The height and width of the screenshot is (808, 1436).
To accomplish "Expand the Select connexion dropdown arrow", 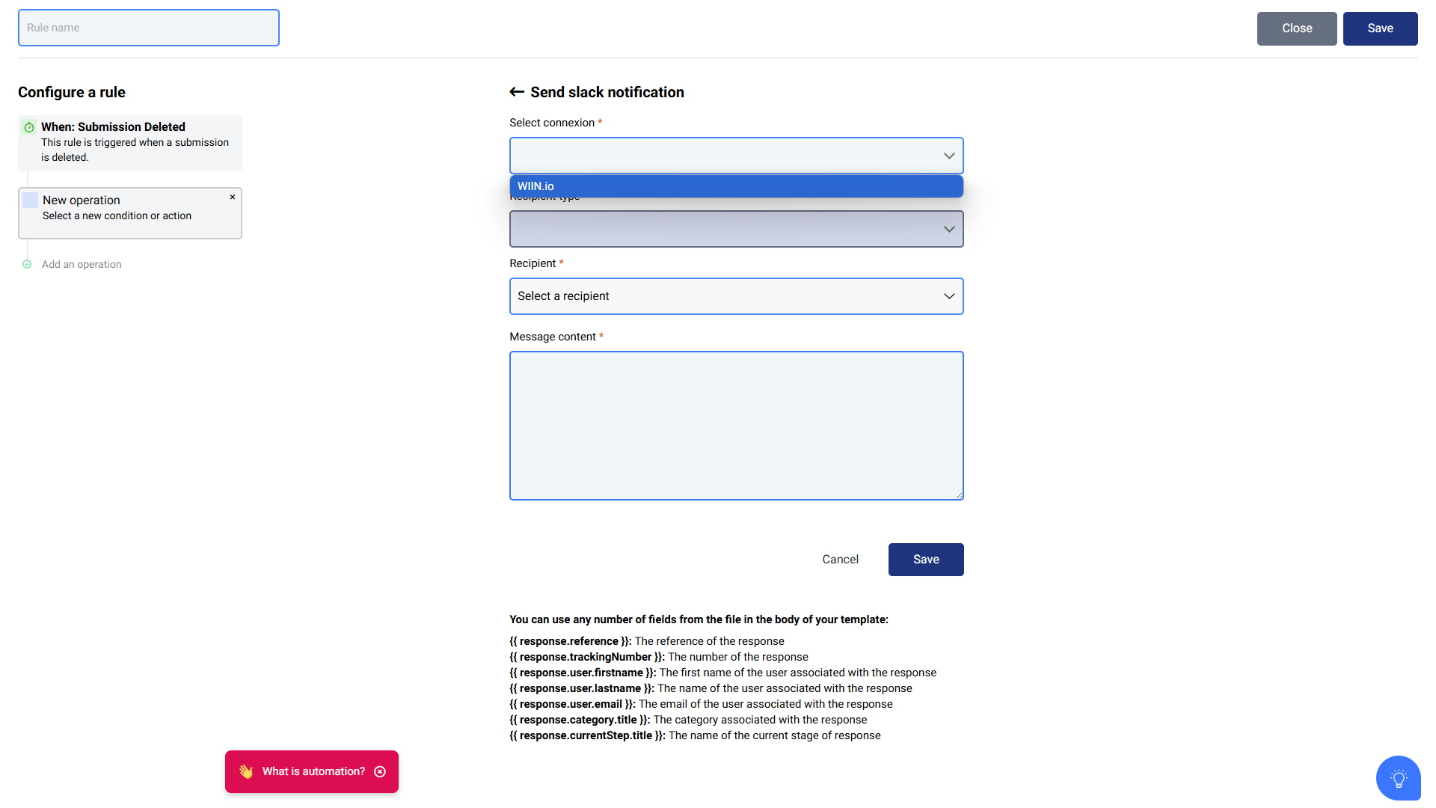I will [949, 156].
